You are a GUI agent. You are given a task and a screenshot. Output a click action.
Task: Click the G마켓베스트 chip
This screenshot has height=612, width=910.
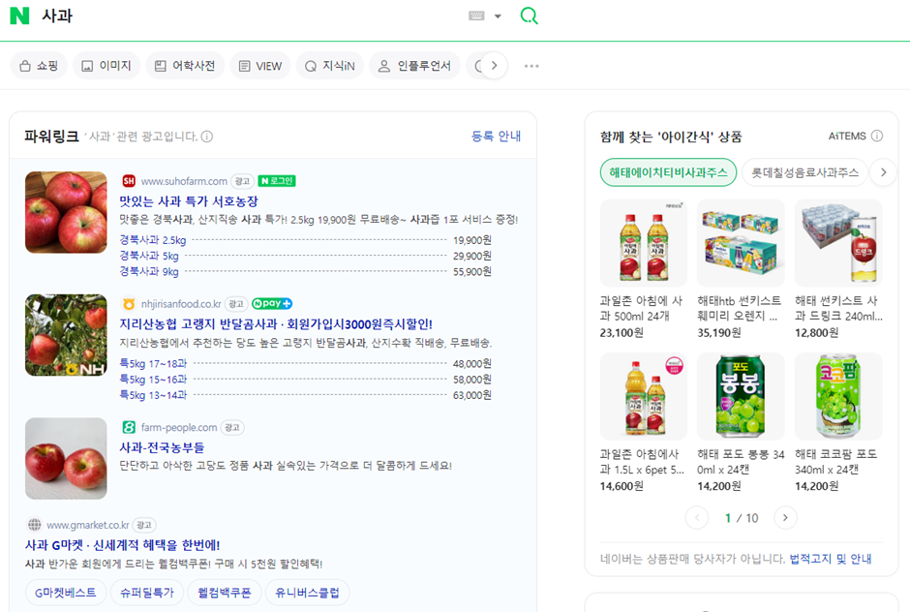coord(66,593)
